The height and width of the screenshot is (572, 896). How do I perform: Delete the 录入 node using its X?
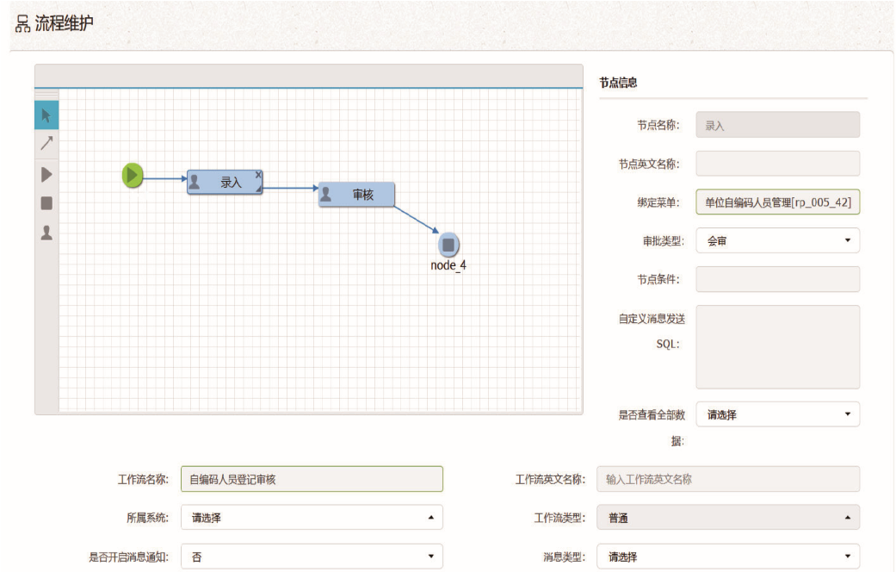(257, 175)
